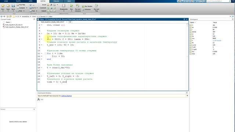Click the first Insert section icon
Viewport: 235px width, 132px height.
click(x=48, y=5)
